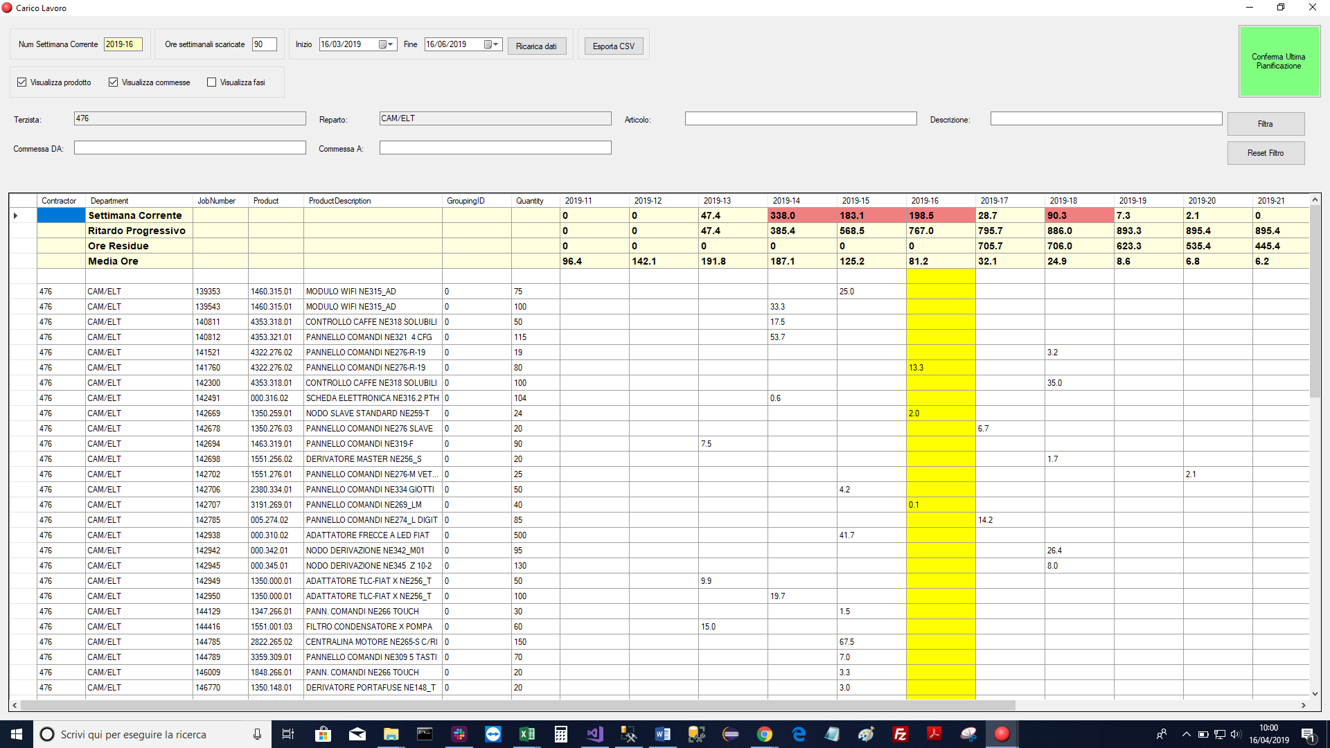
Task: Open the Action Center notifications
Action: click(1309, 734)
